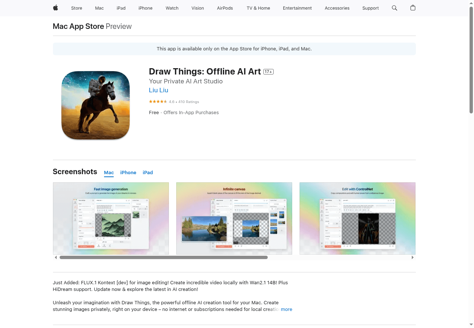The width and height of the screenshot is (474, 328).
Task: Open the shopping bag icon
Action: (413, 8)
